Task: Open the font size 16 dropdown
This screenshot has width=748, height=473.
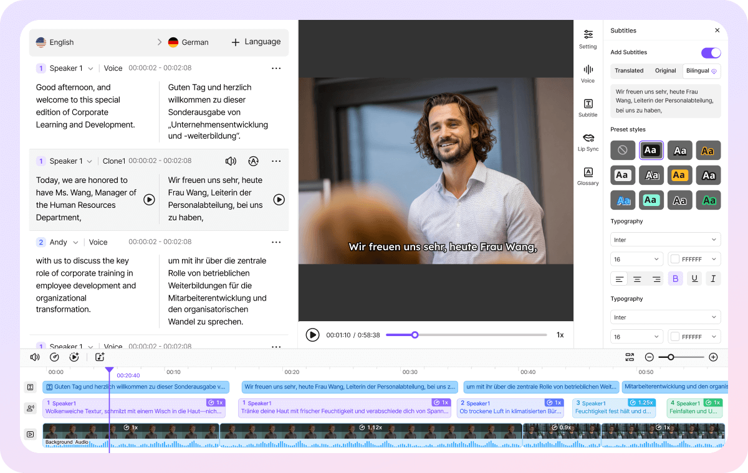Action: pyautogui.click(x=636, y=258)
